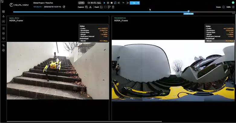Click the capture screenshot search icon
Screen dimensions: 236x123
pos(86,7)
